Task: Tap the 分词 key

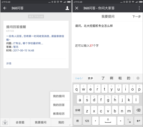Action: [x=78, y=110]
